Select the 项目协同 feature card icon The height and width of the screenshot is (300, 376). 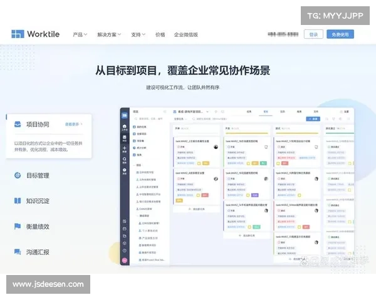(18, 124)
